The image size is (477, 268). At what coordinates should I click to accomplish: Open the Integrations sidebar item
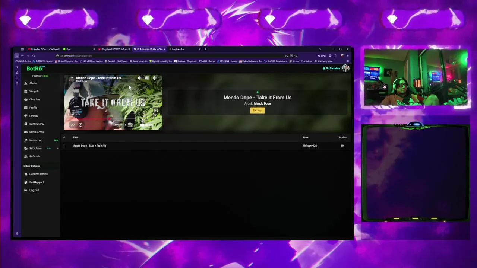click(x=36, y=124)
